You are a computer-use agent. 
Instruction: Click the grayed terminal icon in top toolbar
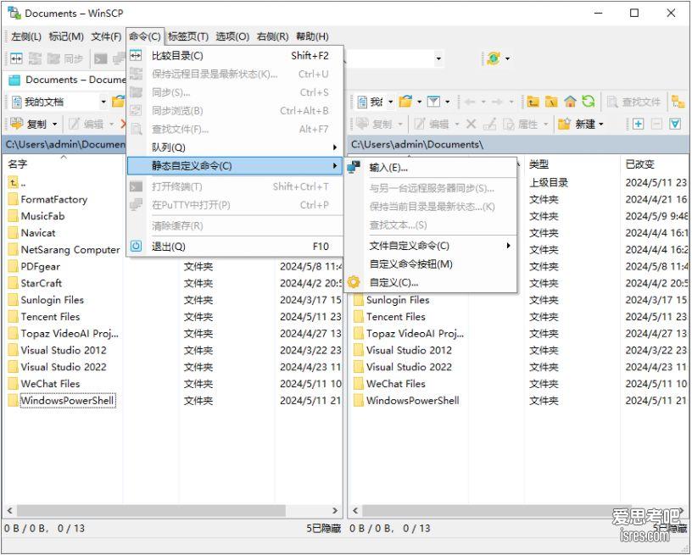coord(101,58)
